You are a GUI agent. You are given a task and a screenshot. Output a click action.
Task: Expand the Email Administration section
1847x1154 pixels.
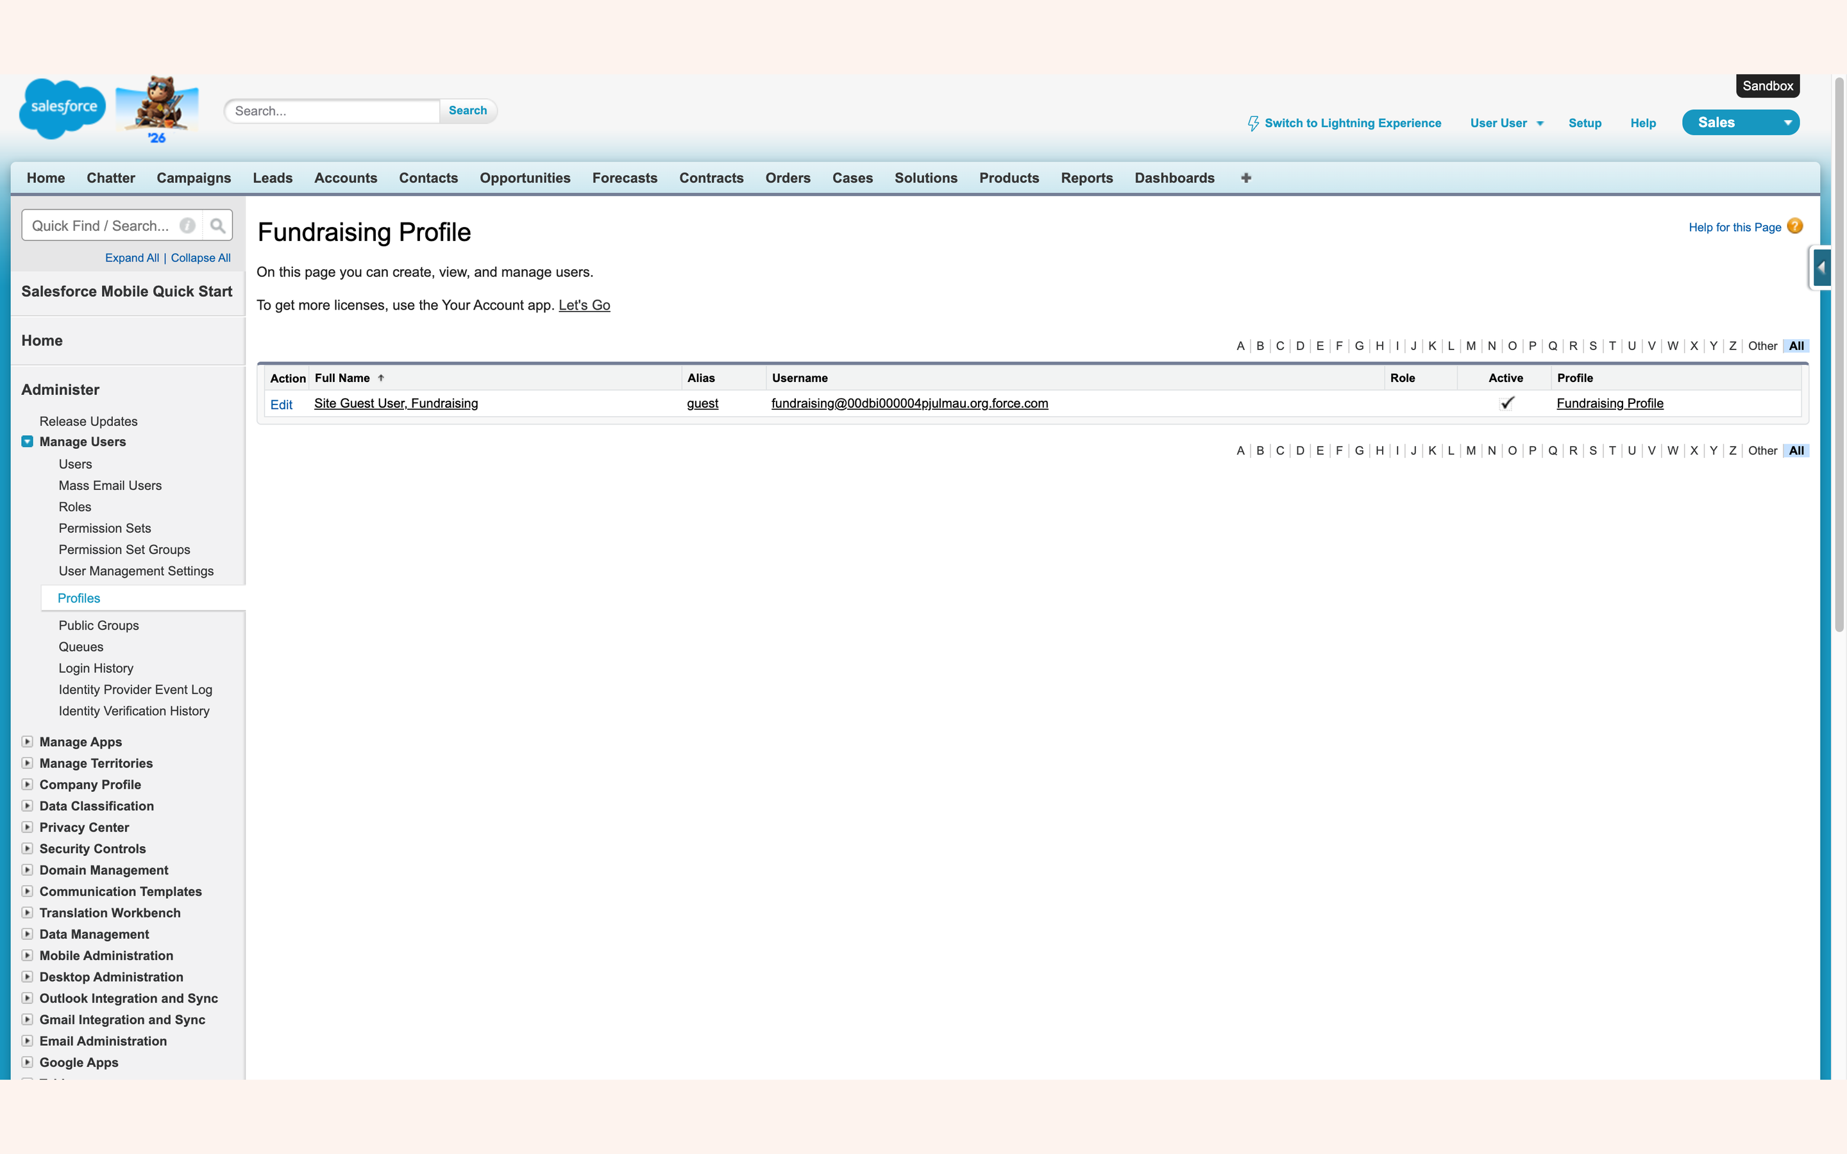pyautogui.click(x=28, y=1041)
